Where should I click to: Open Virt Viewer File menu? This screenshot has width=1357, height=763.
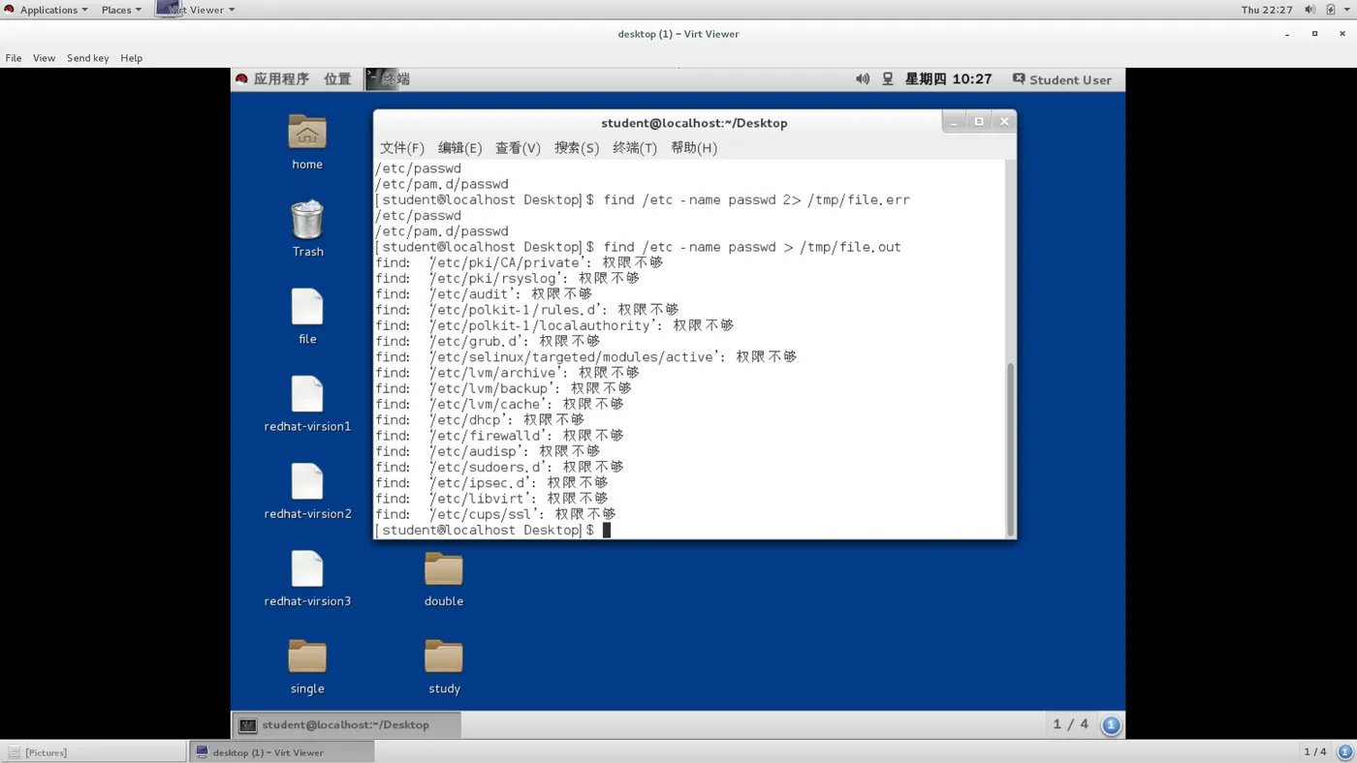14,58
